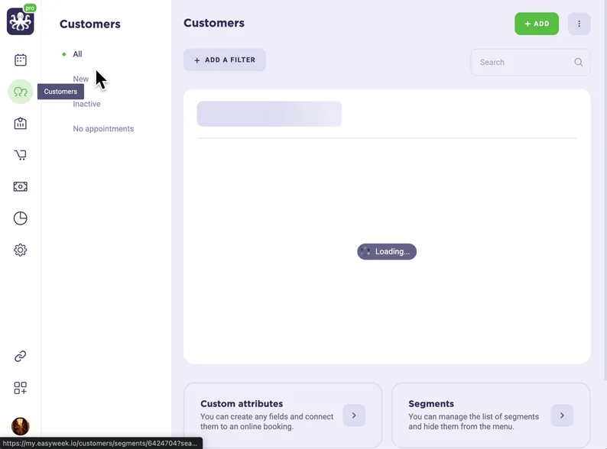Screen dimensions: 607x449
Task: Focus the customer Search field
Action: point(531,63)
